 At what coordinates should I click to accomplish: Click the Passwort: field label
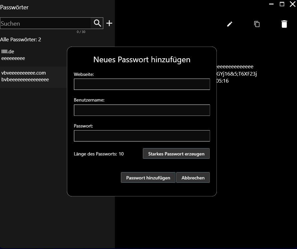[83, 126]
